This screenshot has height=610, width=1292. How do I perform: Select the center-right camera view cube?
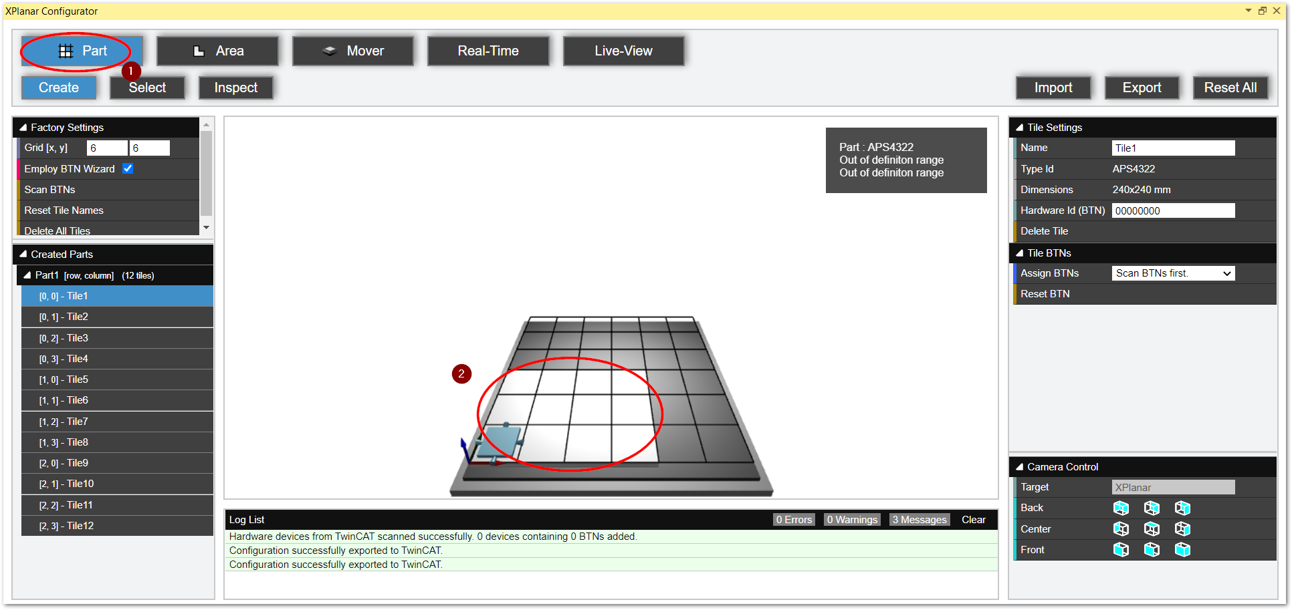click(x=1182, y=528)
